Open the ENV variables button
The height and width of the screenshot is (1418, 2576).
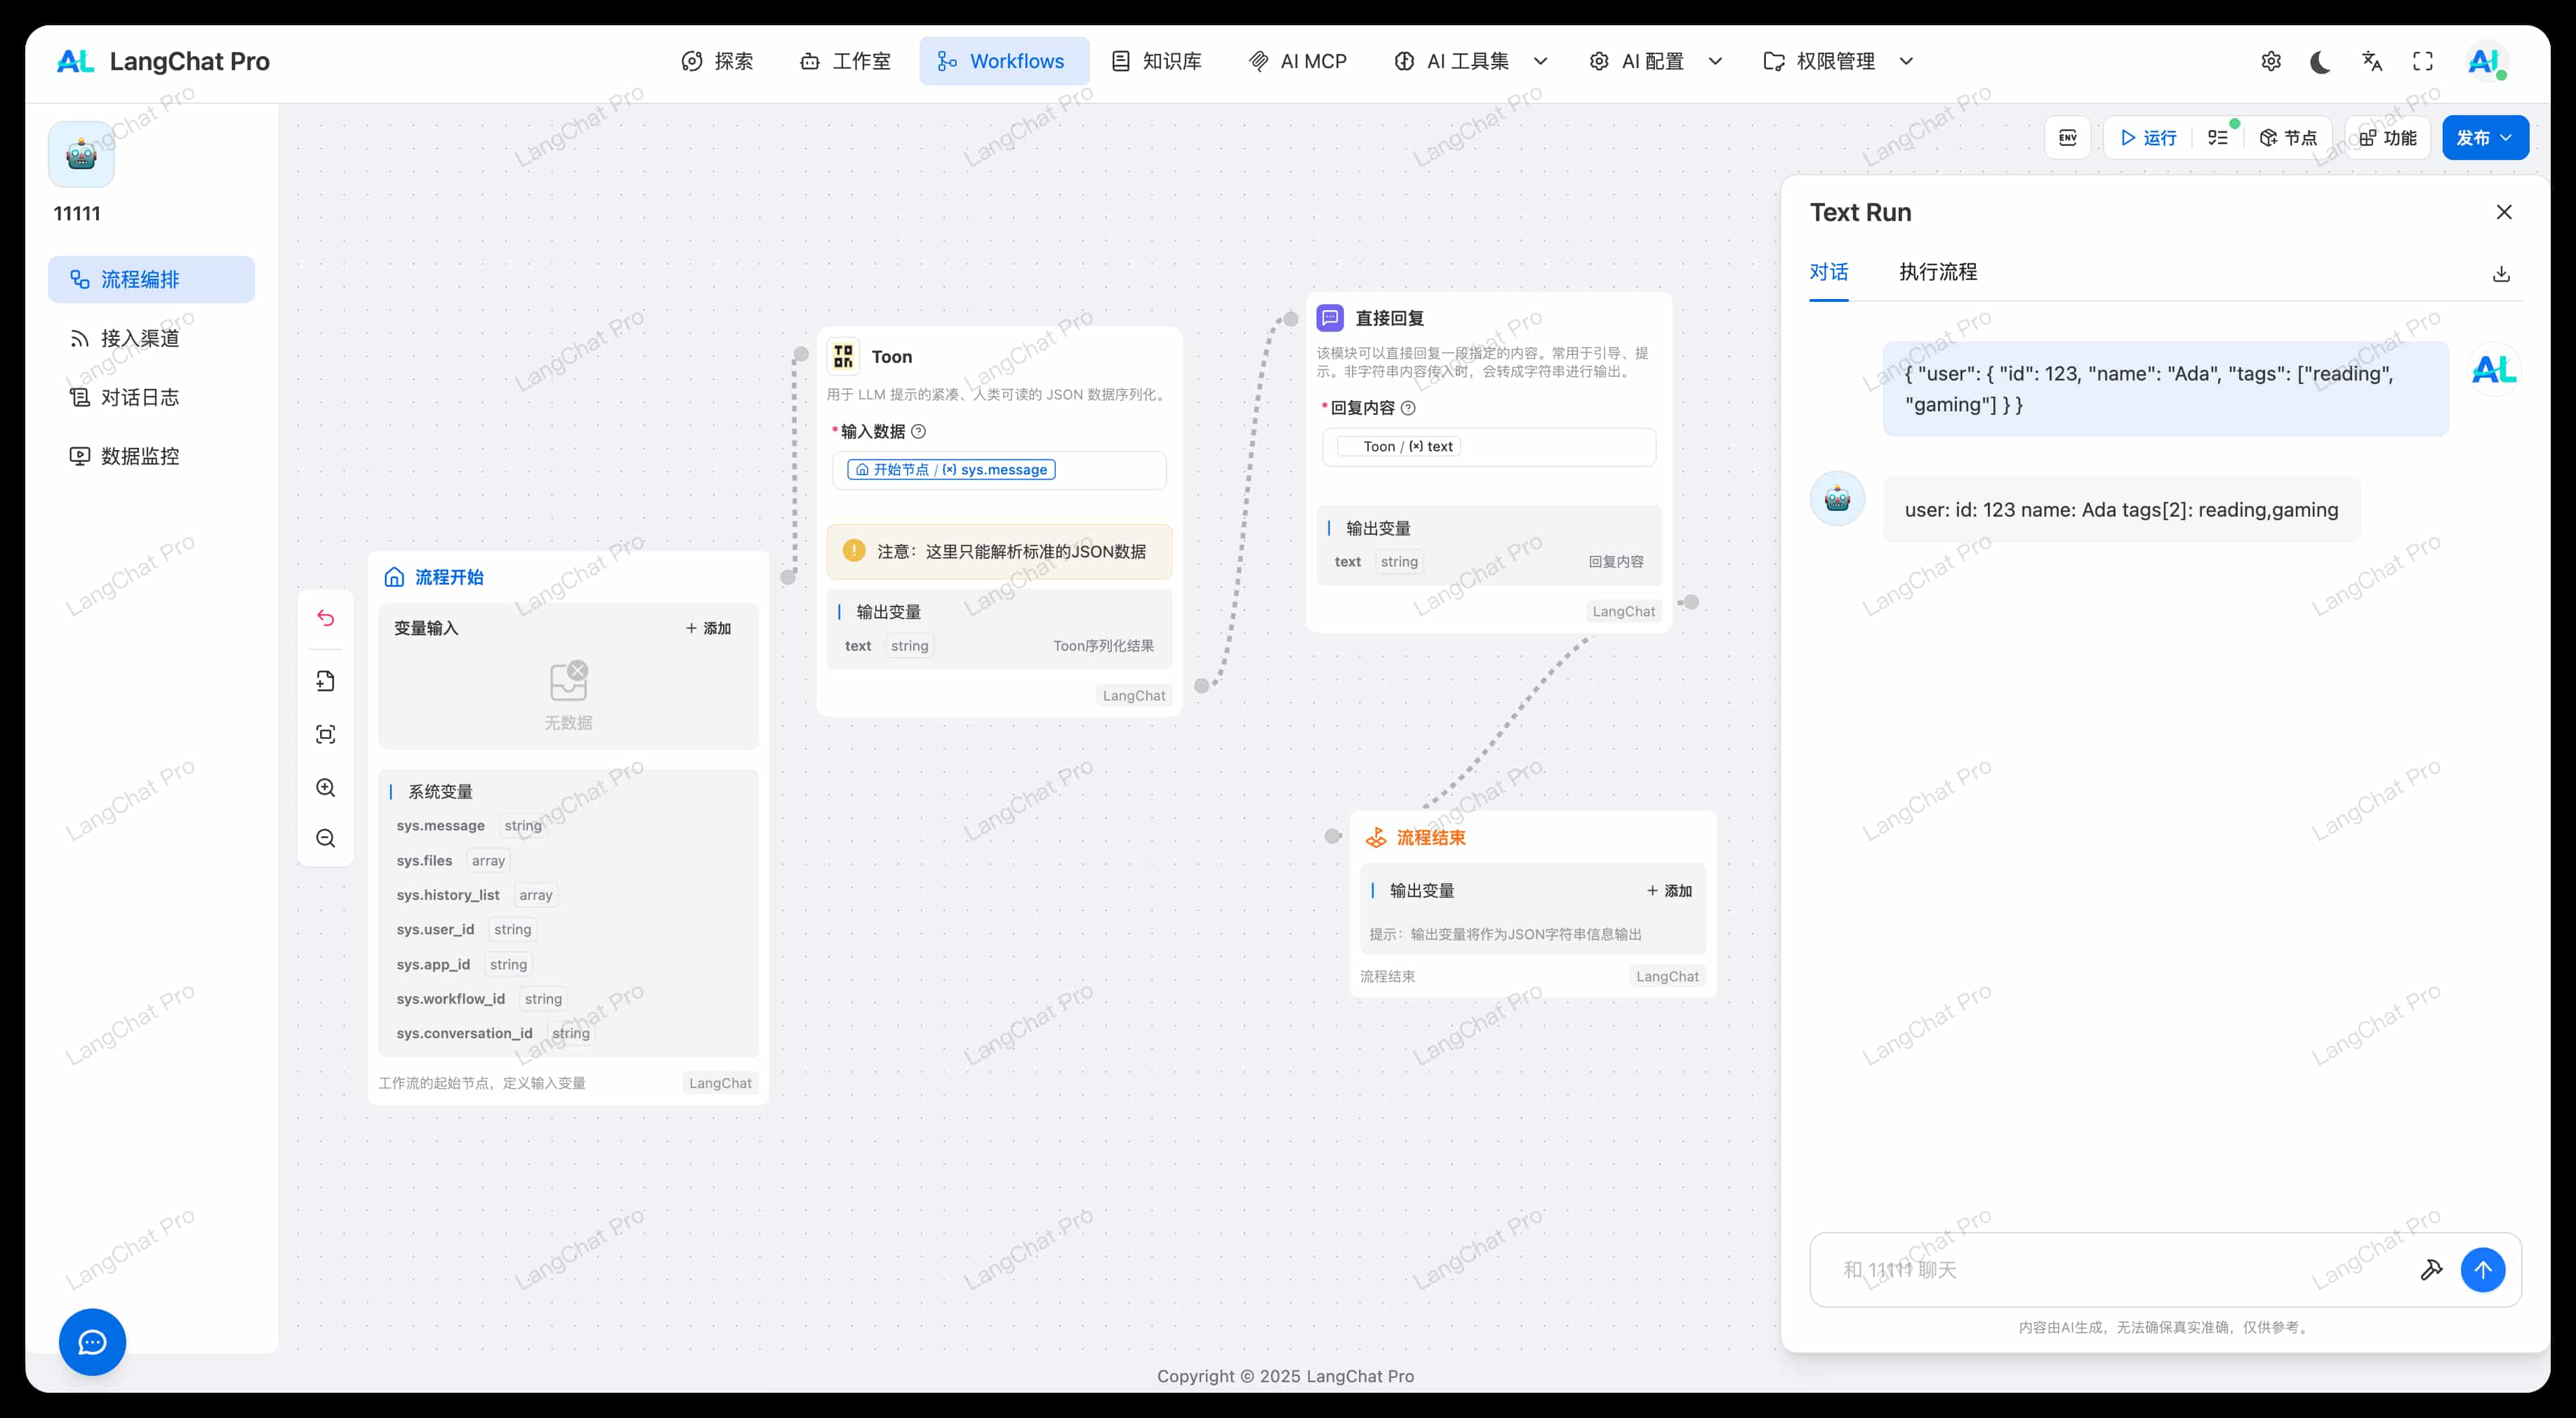2067,138
